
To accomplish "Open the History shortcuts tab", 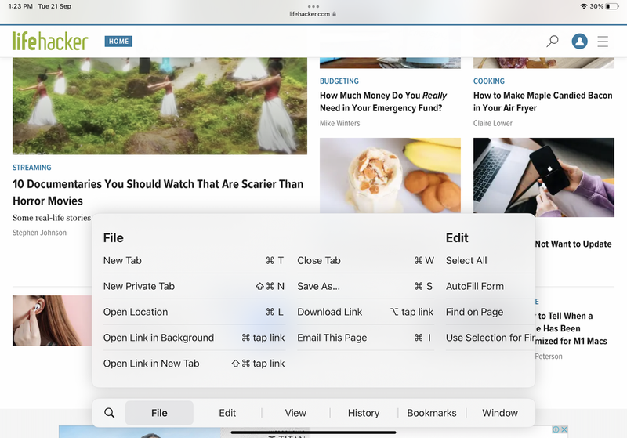I will click(x=364, y=413).
